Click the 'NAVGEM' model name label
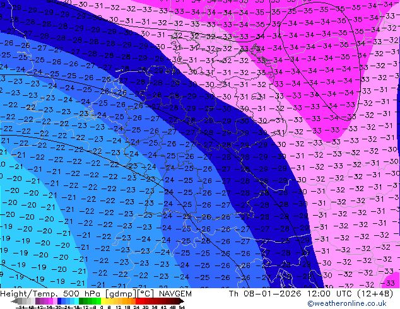 click(175, 294)
